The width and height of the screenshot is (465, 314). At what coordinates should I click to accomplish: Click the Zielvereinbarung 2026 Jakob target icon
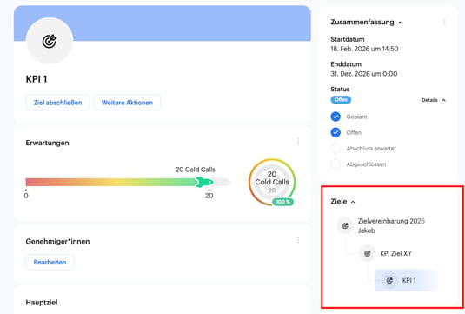(x=345, y=226)
